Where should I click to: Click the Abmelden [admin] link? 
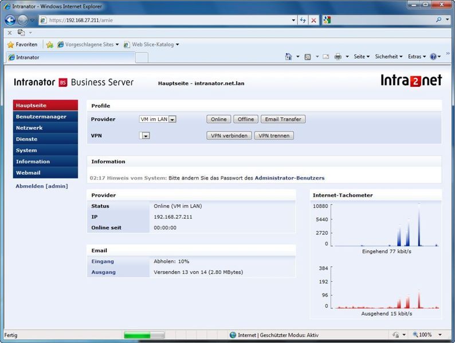click(42, 186)
